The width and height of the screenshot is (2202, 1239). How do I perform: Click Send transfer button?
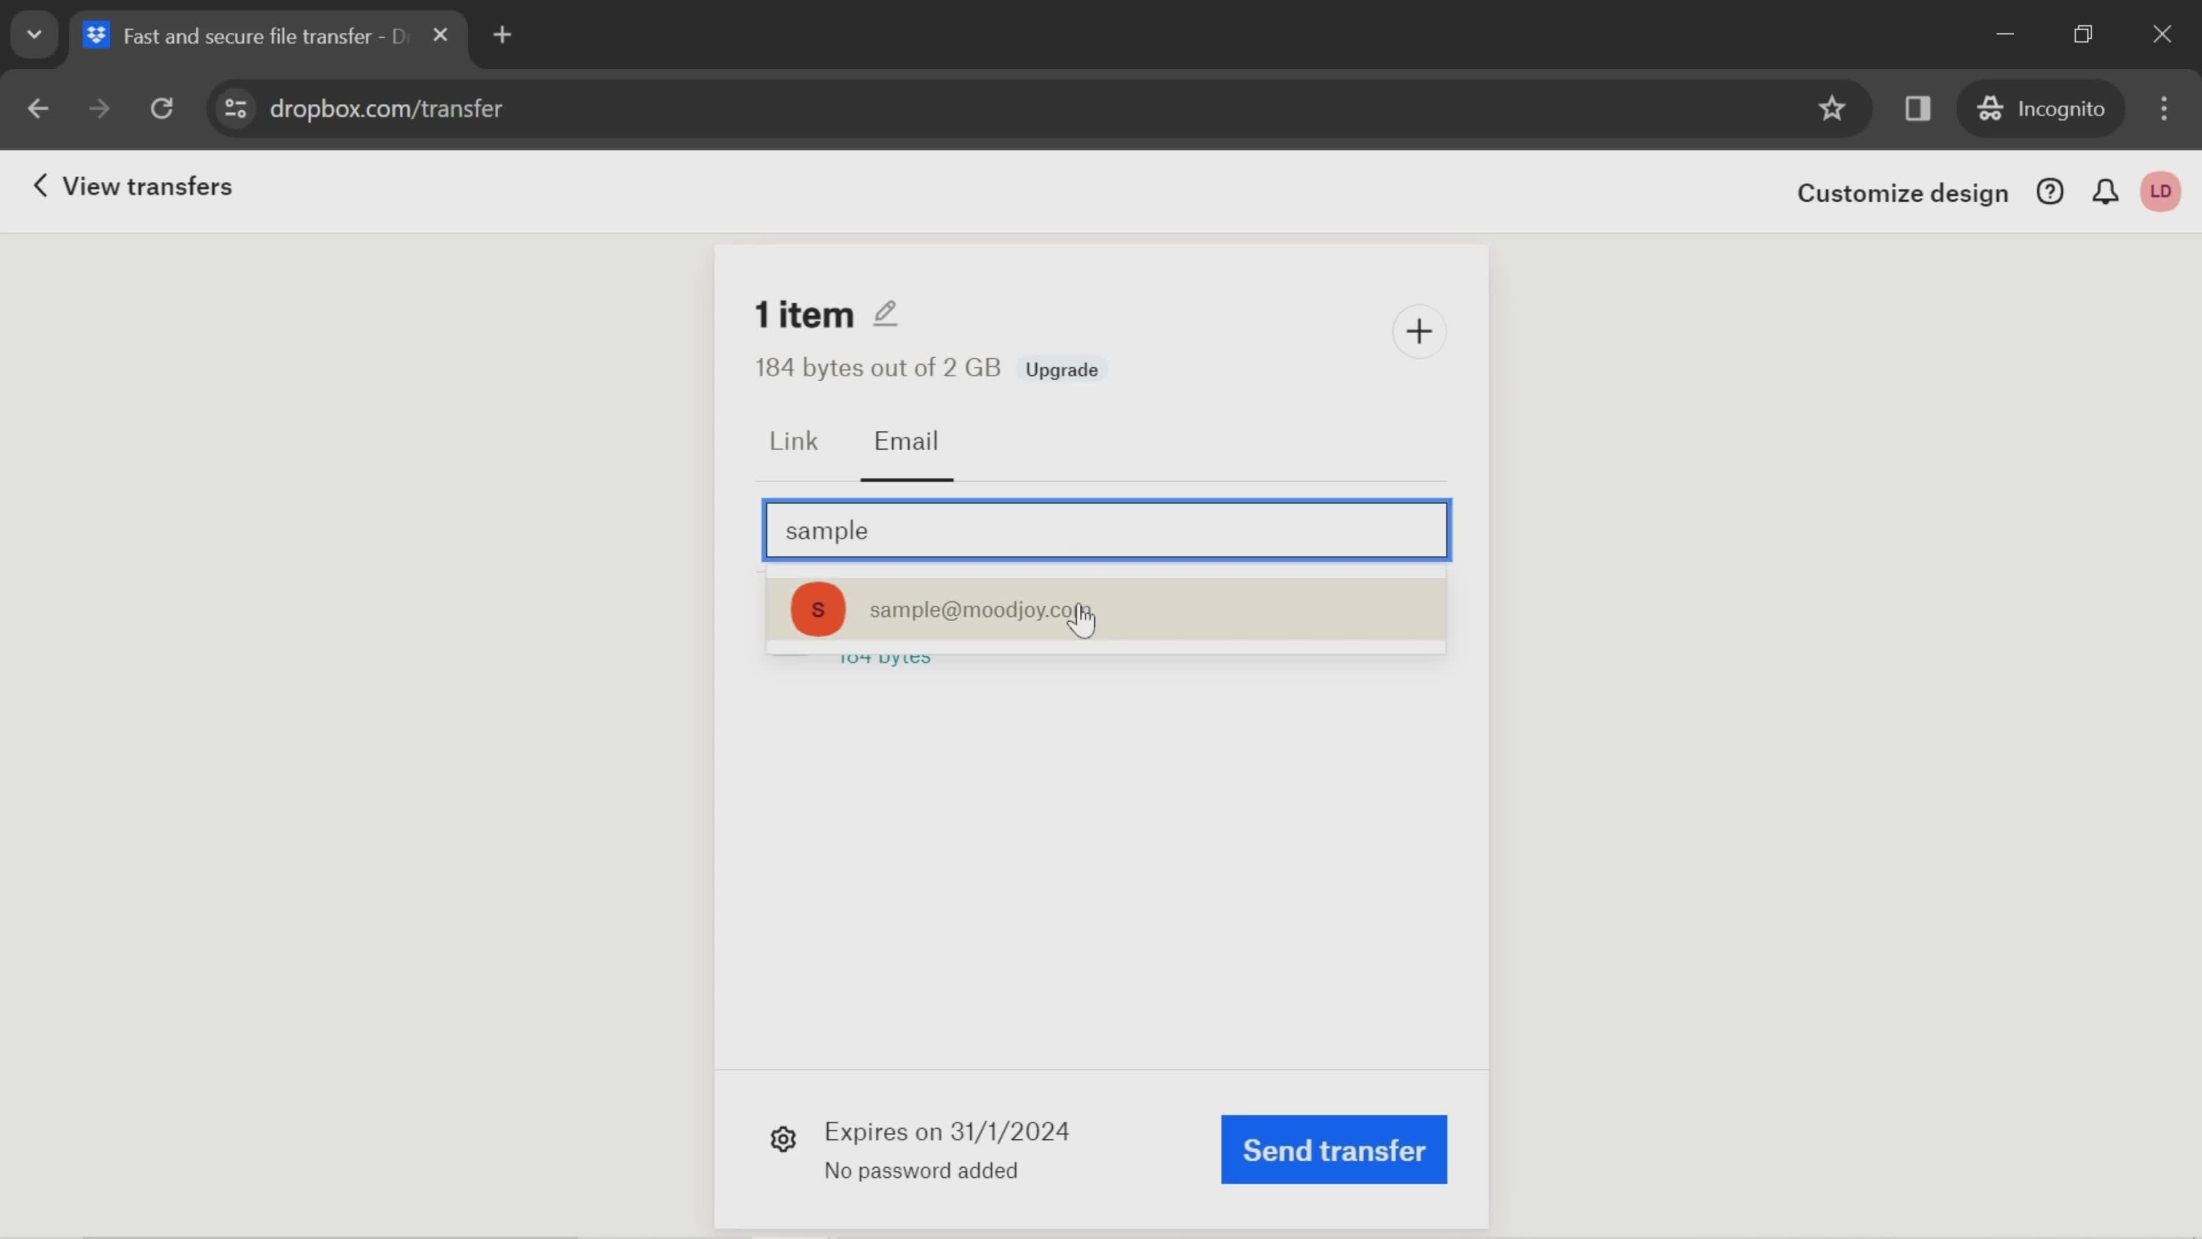(x=1333, y=1150)
